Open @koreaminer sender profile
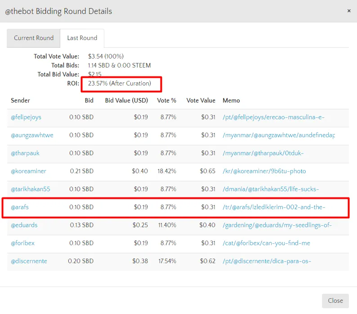 (28, 171)
